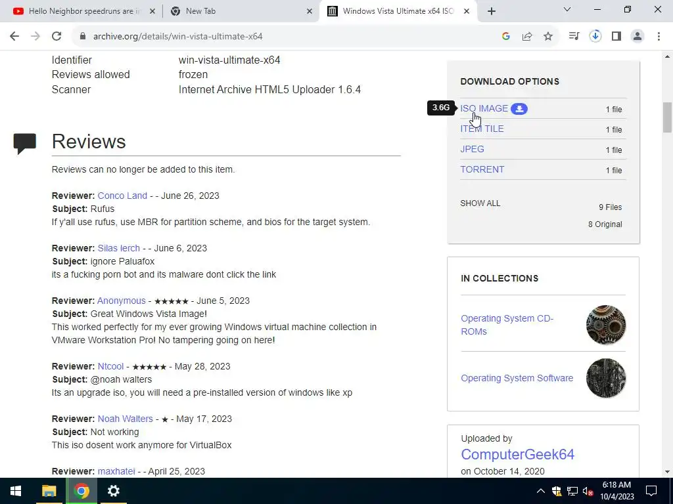Click the Reviews speech bubble icon
This screenshot has height=504, width=673.
25,144
